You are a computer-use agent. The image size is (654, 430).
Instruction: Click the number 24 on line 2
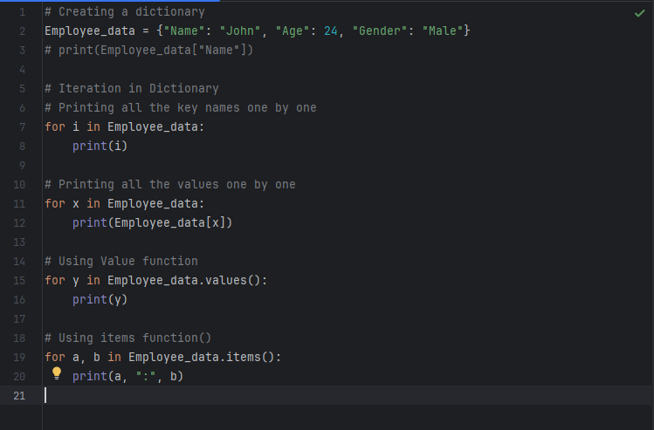331,31
